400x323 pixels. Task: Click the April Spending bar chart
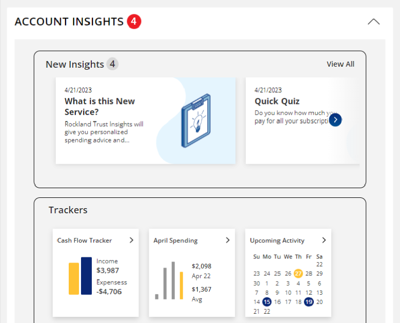click(x=169, y=281)
